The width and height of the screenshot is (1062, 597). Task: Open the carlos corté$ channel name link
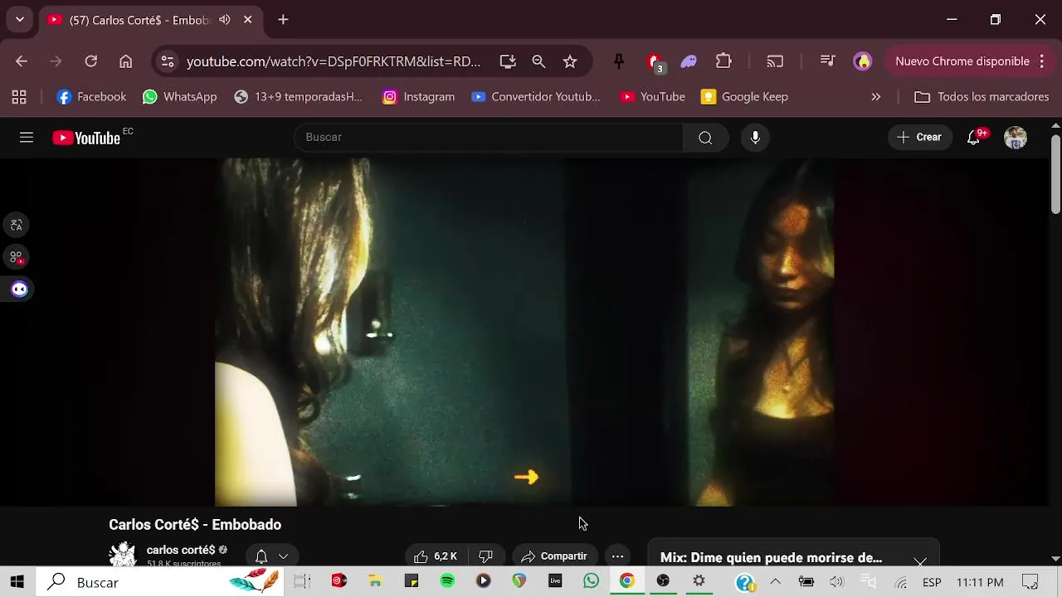[181, 550]
